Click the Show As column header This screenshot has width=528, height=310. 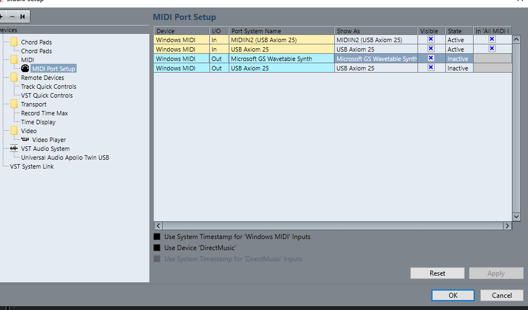[376, 31]
